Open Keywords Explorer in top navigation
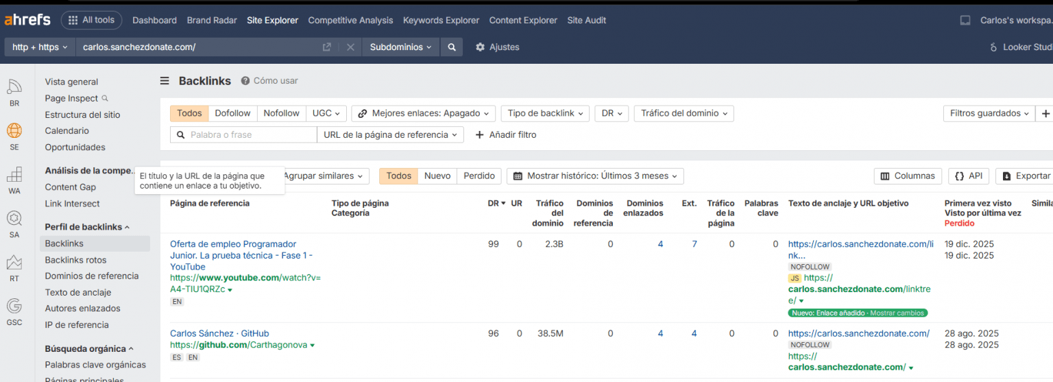 (x=441, y=20)
